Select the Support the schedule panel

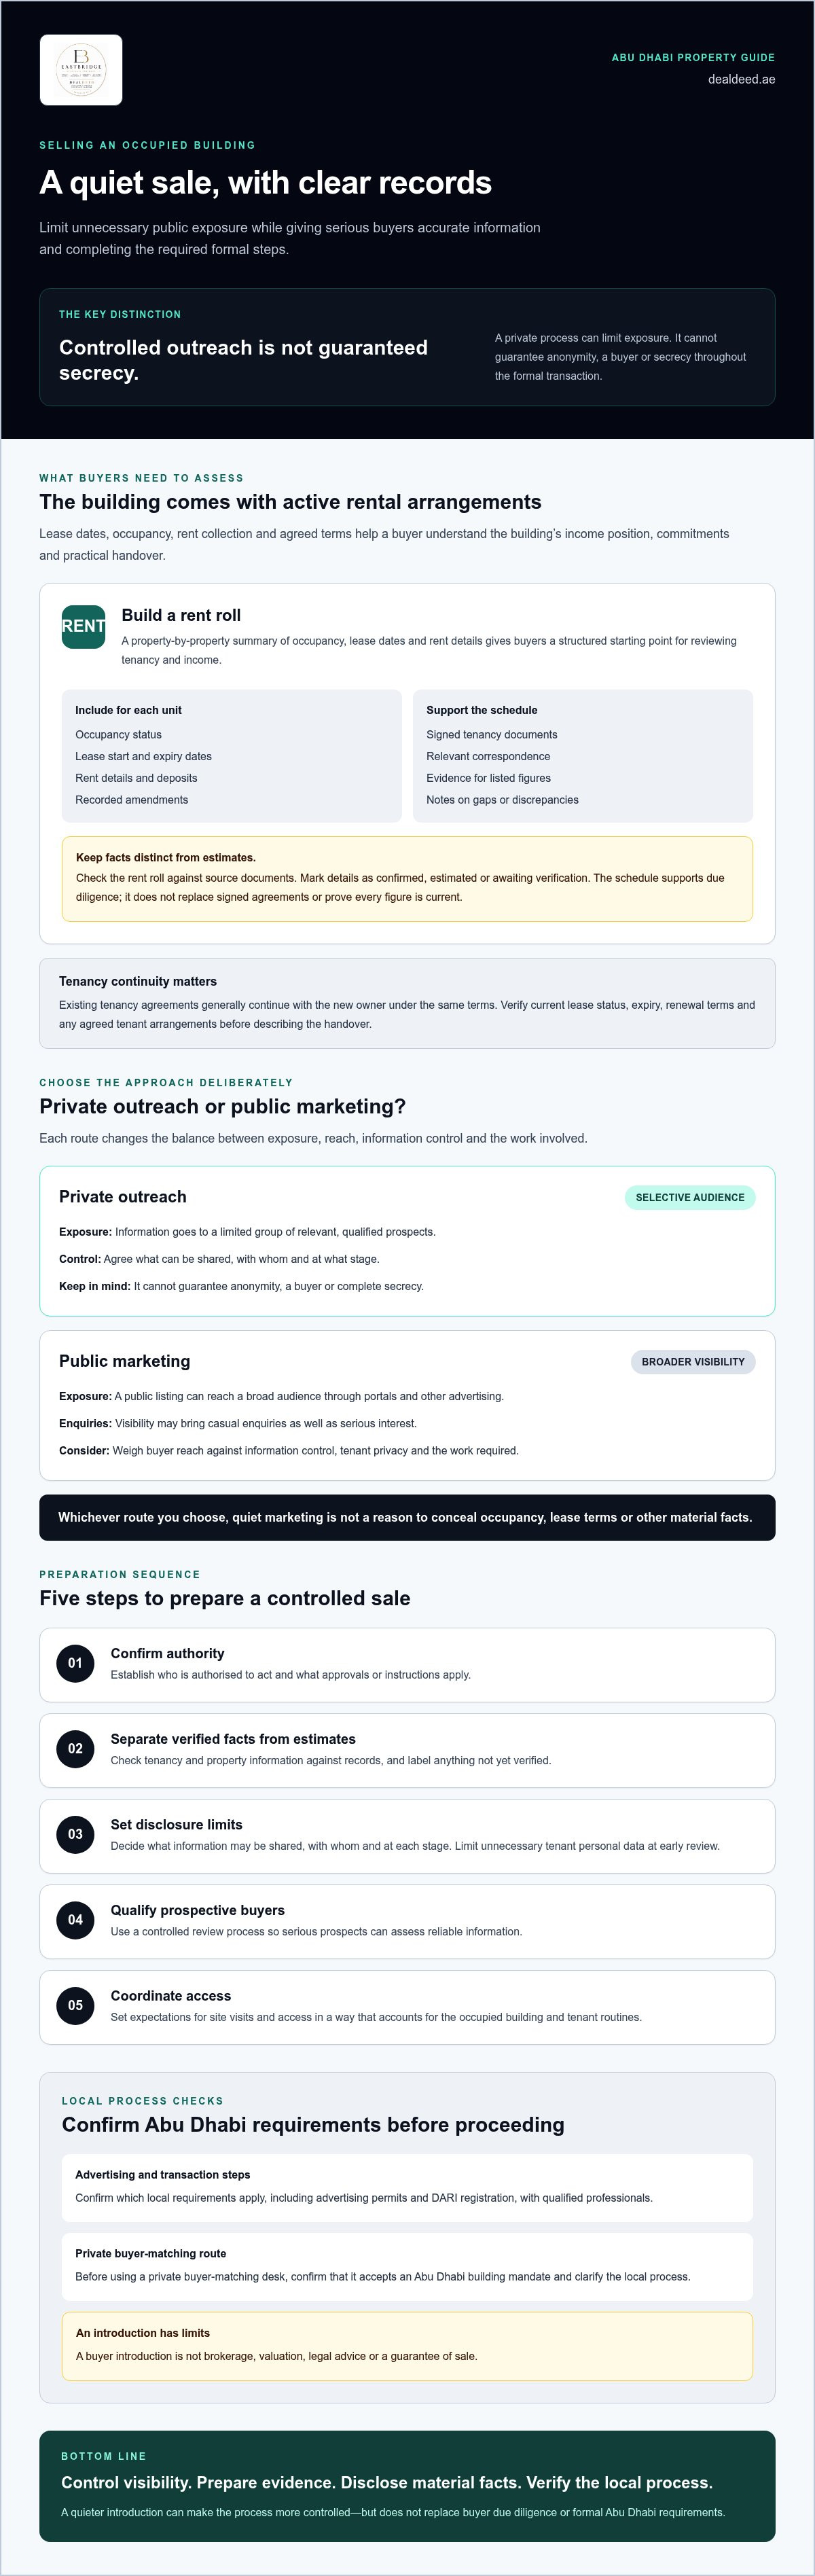[583, 755]
